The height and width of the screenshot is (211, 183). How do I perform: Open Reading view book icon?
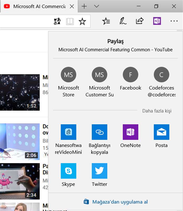70,21
